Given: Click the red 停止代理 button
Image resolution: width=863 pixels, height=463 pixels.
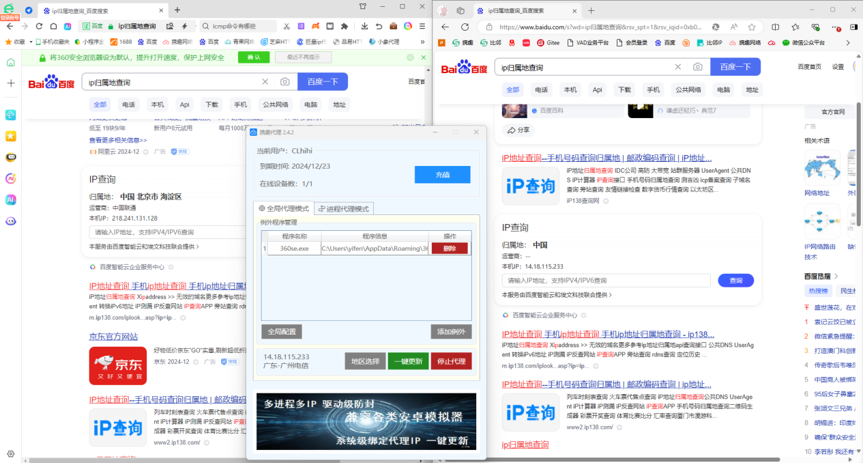Looking at the screenshot, I should click(x=451, y=361).
